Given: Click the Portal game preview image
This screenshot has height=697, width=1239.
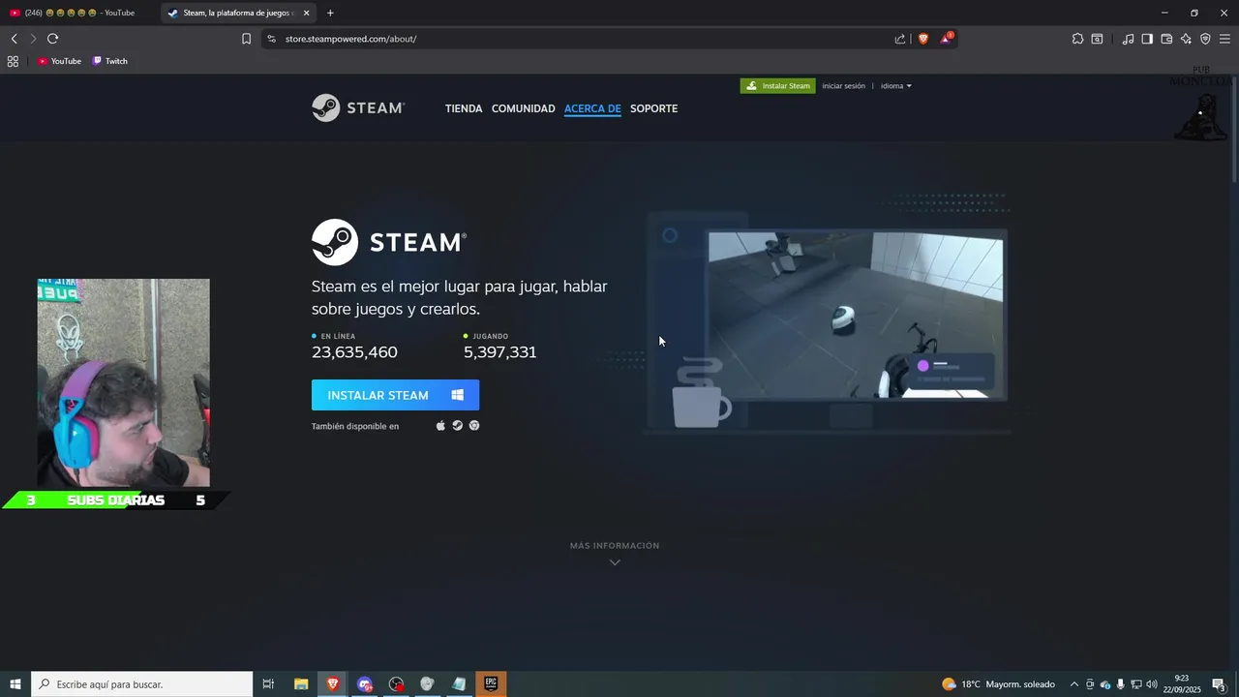Looking at the screenshot, I should click(856, 315).
